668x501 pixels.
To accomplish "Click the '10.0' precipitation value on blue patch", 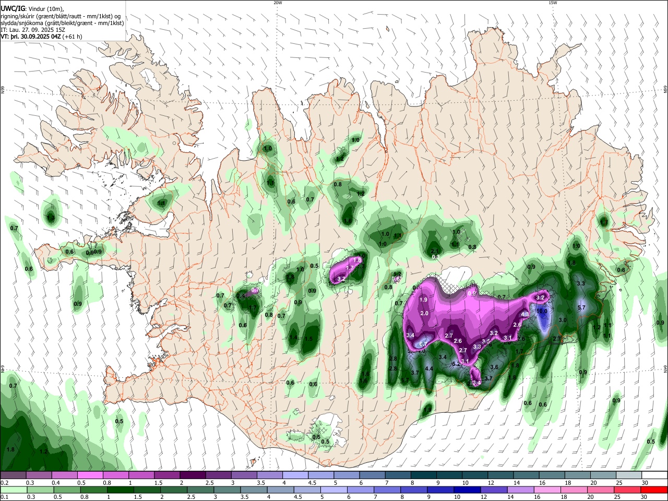I will [542, 312].
